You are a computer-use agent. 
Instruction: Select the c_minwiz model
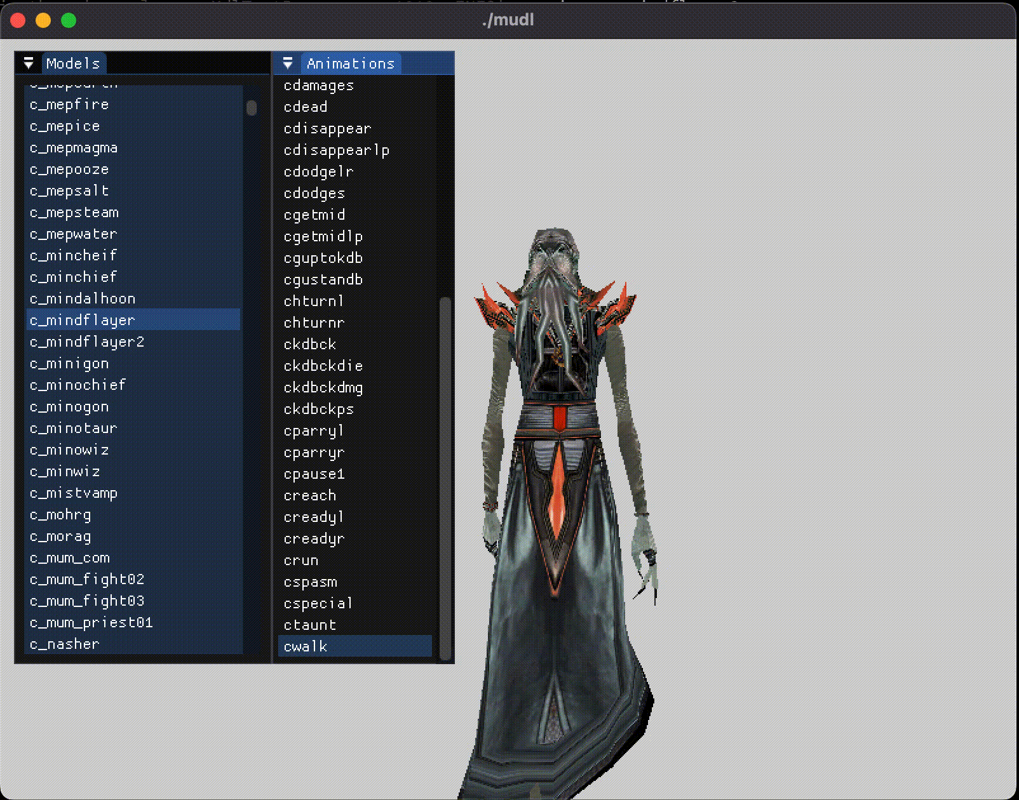pos(133,471)
